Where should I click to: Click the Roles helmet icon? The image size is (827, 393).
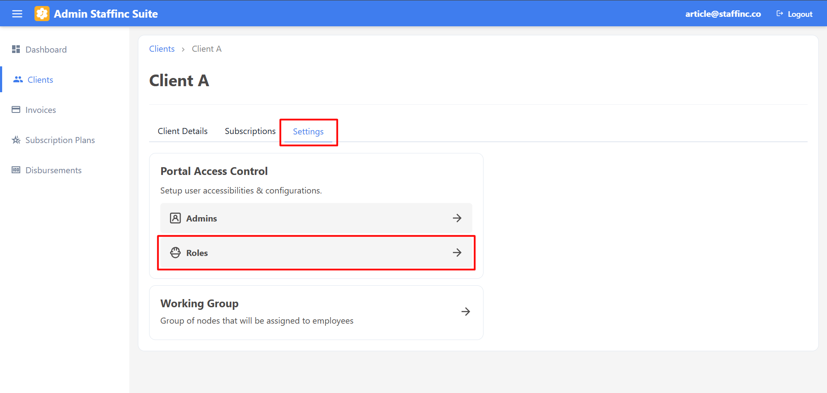[175, 253]
